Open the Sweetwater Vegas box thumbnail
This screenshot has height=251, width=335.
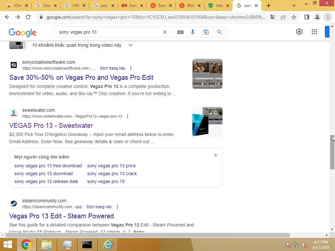pyautogui.click(x=207, y=122)
